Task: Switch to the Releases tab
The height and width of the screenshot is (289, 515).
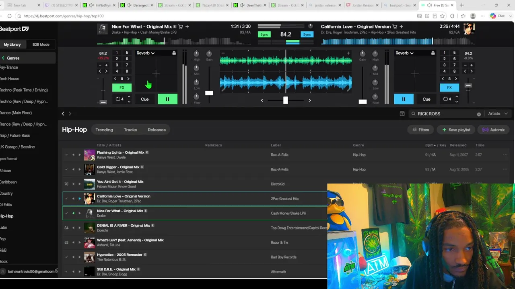Action: tap(157, 130)
